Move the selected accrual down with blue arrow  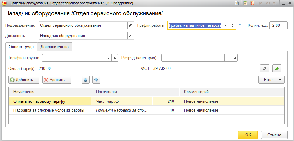coord(96,80)
